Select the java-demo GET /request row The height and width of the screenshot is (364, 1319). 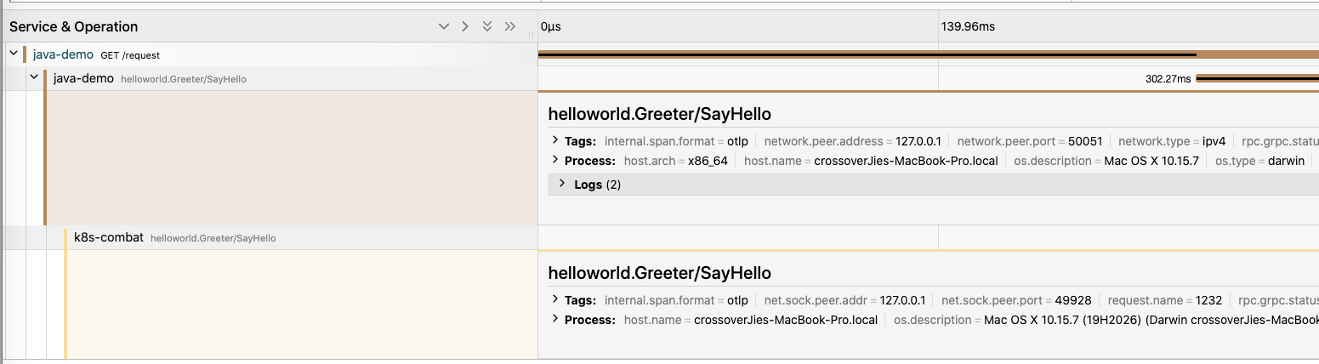tap(269, 54)
